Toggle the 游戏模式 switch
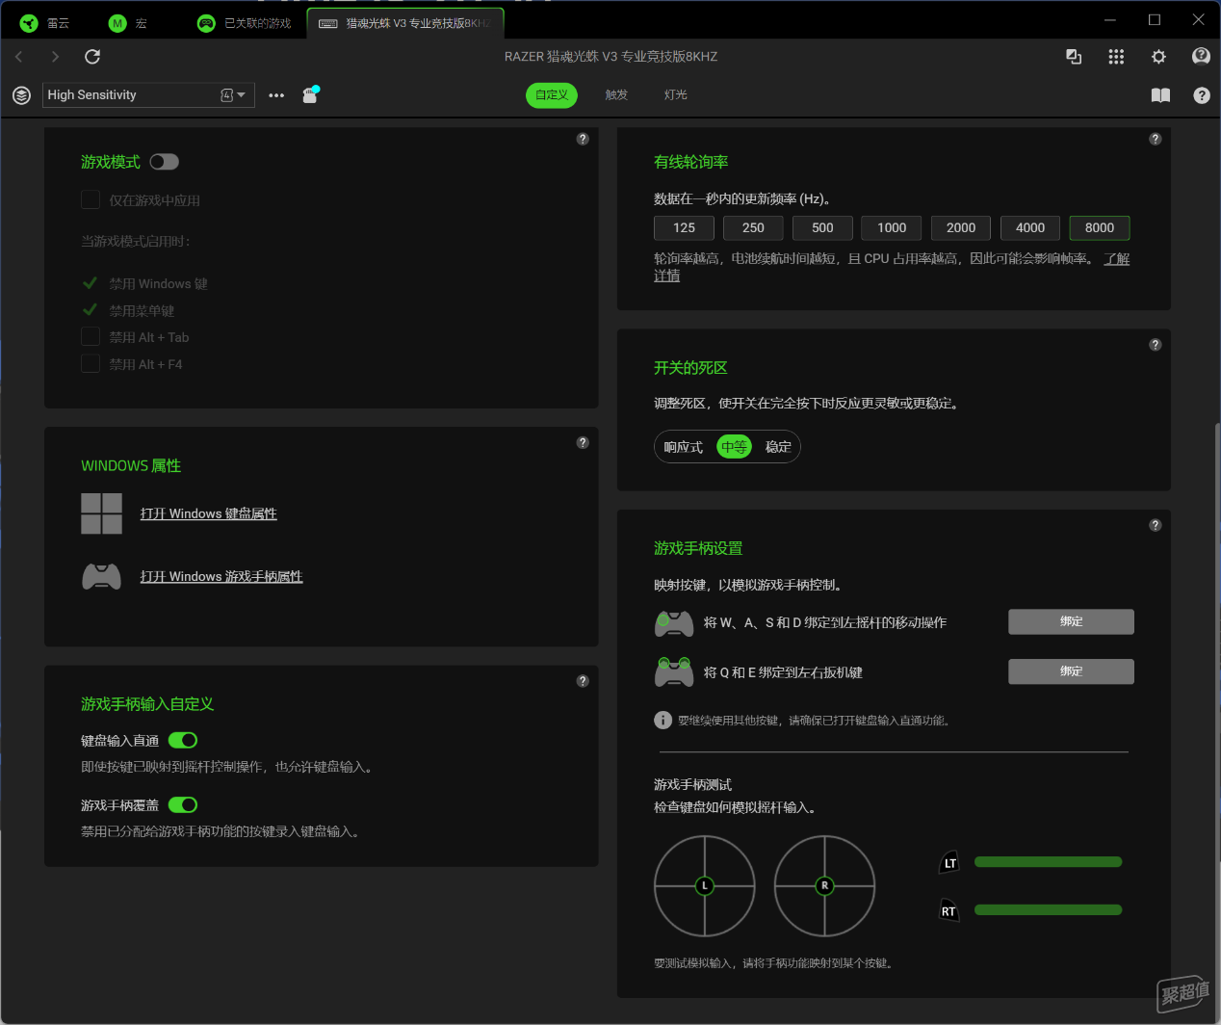The image size is (1221, 1025). pyautogui.click(x=164, y=162)
